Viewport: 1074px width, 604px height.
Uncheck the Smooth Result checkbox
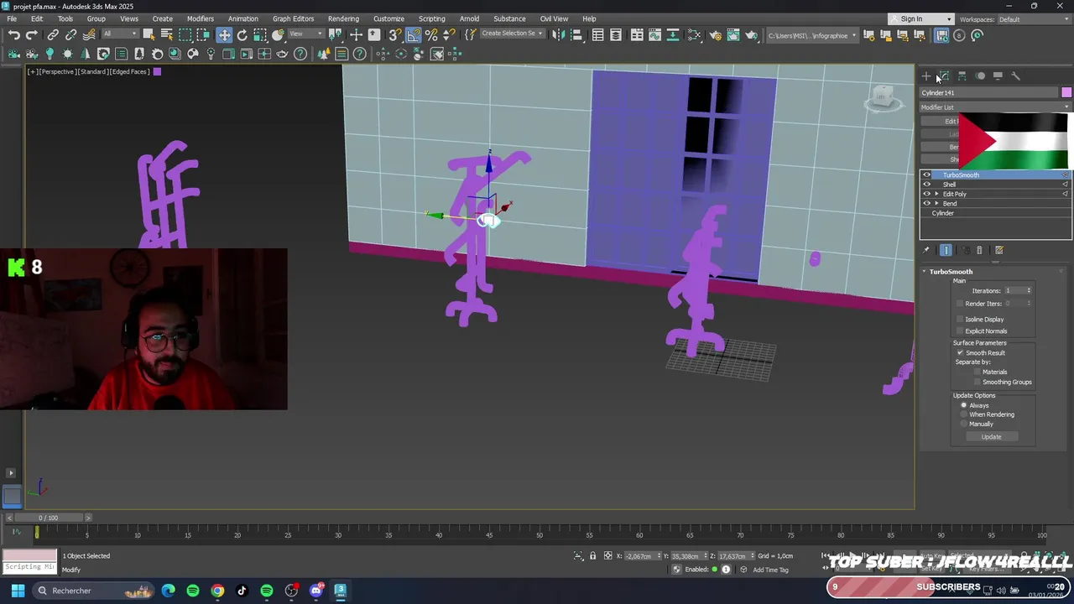tap(960, 353)
